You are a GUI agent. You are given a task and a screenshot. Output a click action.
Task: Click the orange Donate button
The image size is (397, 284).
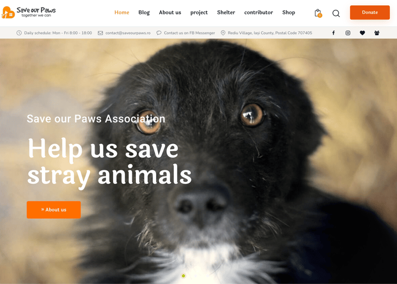370,12
